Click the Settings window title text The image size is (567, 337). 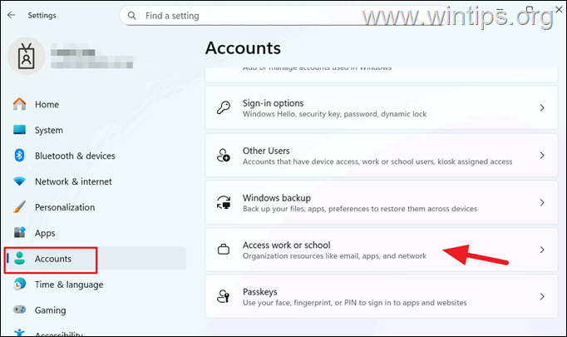coord(42,15)
